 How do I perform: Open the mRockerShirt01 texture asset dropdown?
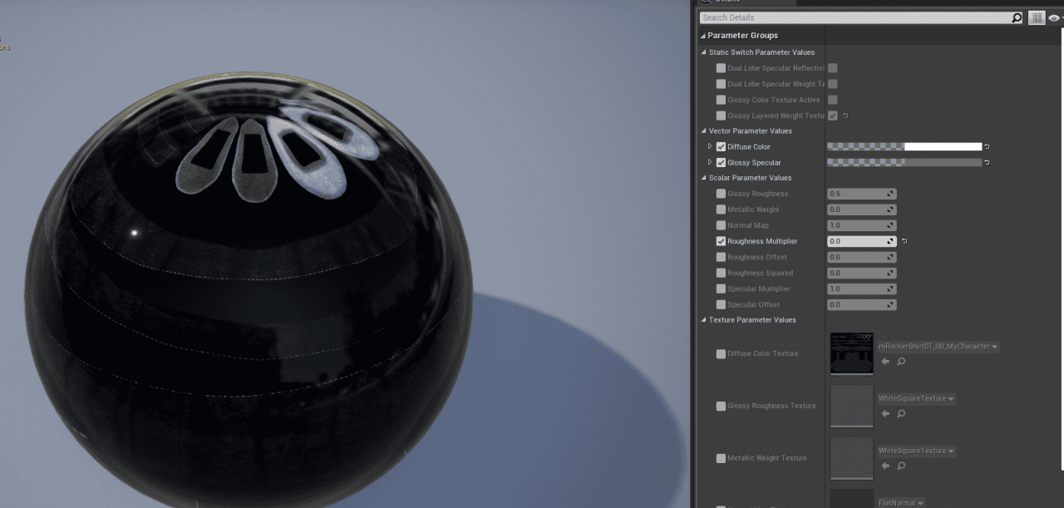[x=995, y=347]
